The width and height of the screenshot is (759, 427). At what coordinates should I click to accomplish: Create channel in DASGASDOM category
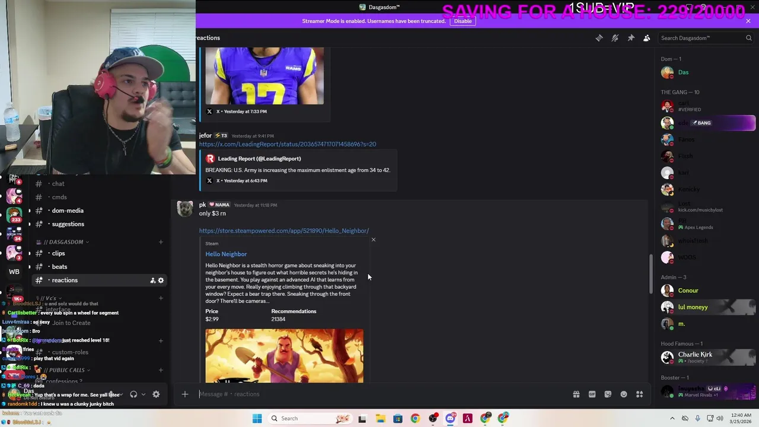click(161, 242)
